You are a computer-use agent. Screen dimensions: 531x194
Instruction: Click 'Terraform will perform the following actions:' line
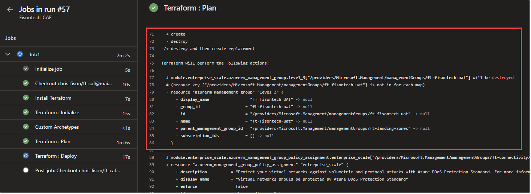point(215,63)
